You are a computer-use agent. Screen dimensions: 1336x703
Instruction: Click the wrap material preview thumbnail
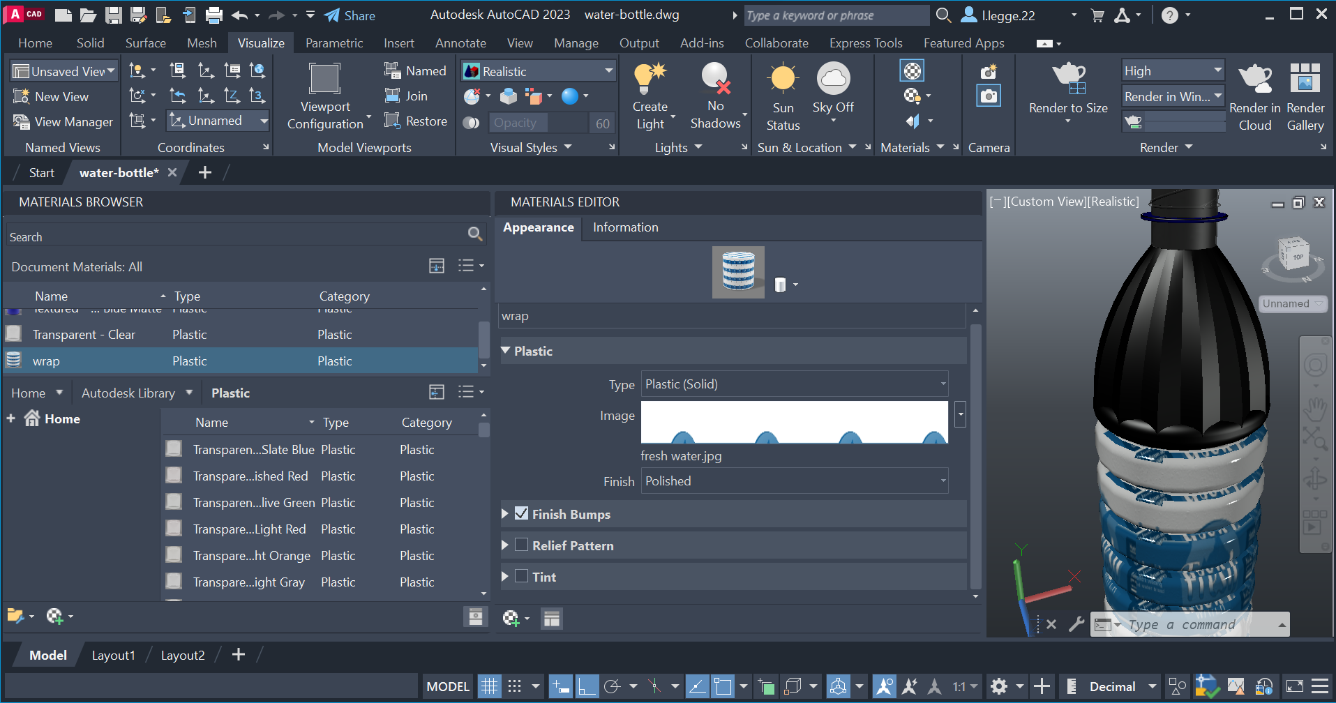(738, 272)
